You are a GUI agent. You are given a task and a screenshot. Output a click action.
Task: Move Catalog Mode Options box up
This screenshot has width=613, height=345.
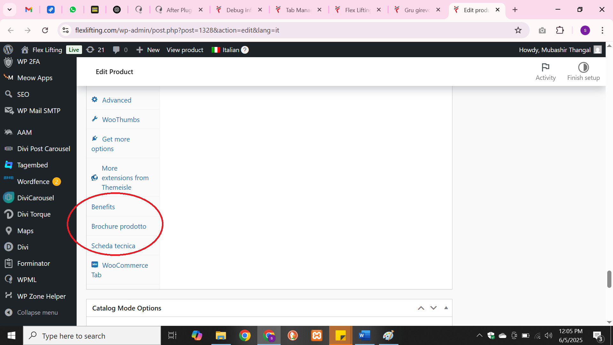click(x=421, y=308)
